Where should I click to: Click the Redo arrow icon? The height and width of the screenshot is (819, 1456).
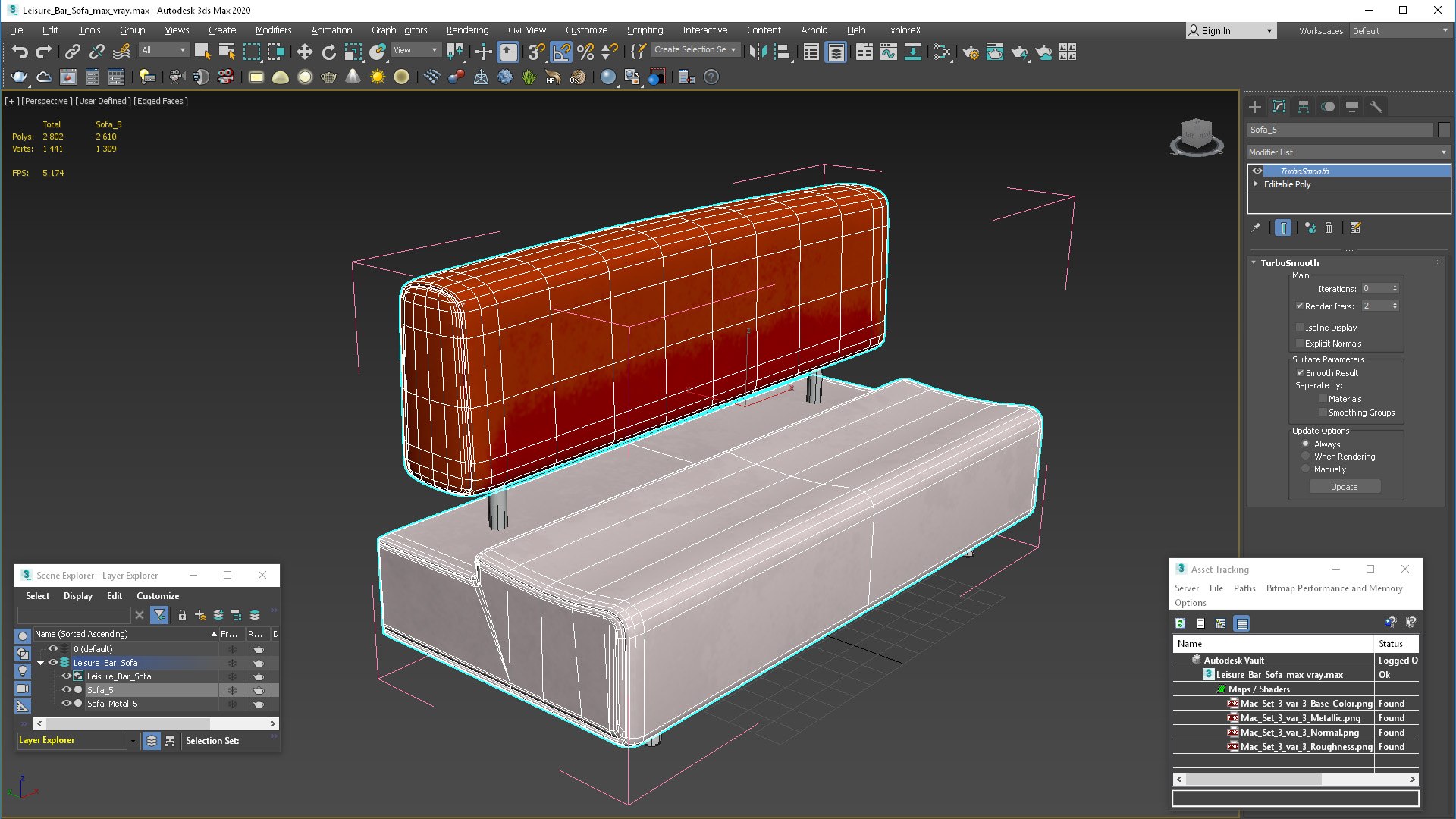[44, 52]
